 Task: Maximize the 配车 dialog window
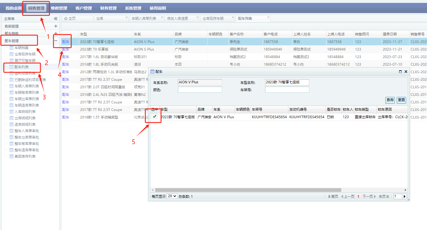pyautogui.click(x=400, y=71)
